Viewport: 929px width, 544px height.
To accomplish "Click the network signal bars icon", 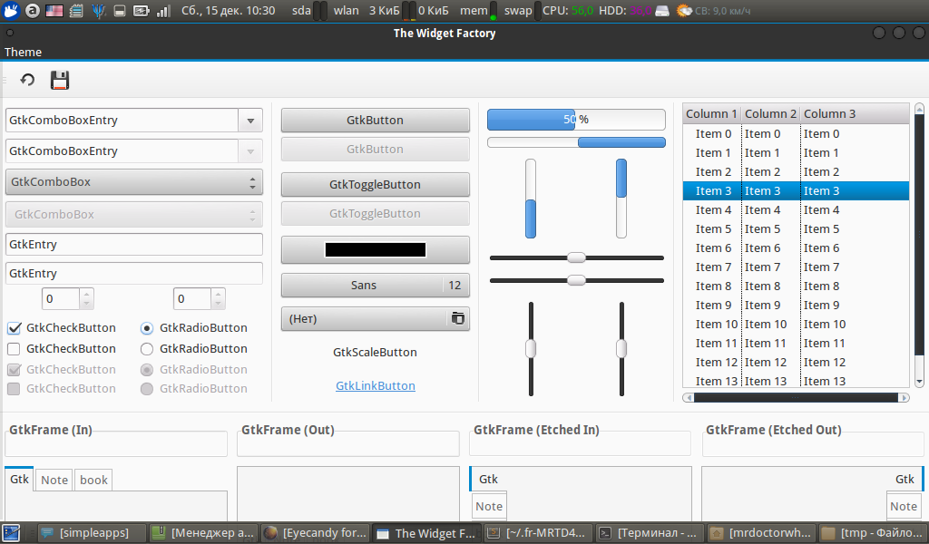I will point(163,11).
